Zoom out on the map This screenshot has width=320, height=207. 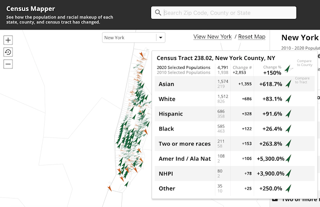point(9,64)
